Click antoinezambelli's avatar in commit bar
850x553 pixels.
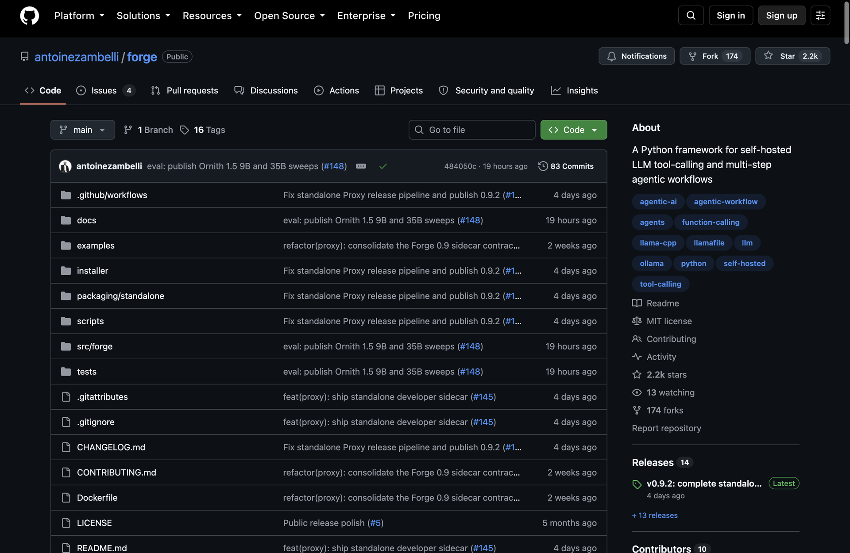click(x=65, y=166)
